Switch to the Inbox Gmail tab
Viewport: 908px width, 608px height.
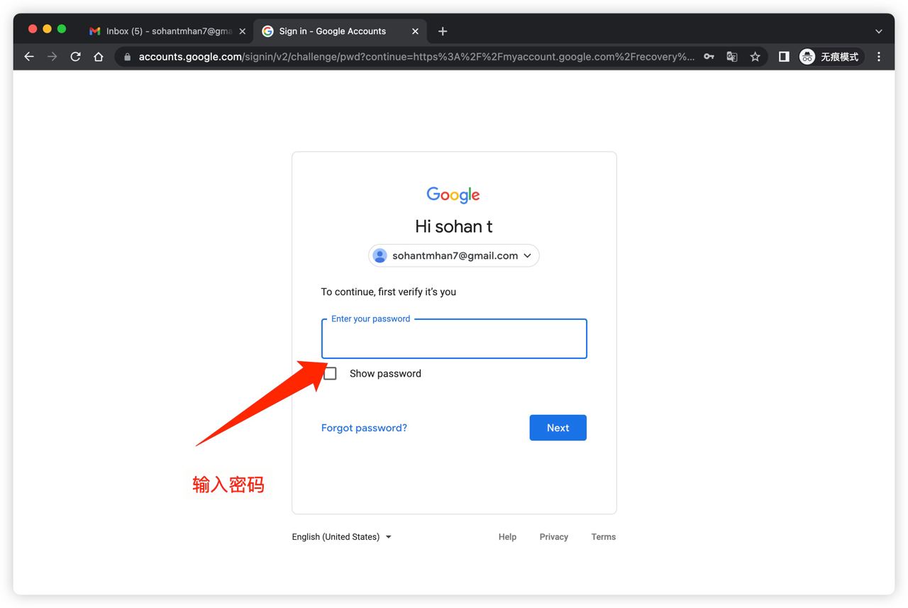point(167,31)
